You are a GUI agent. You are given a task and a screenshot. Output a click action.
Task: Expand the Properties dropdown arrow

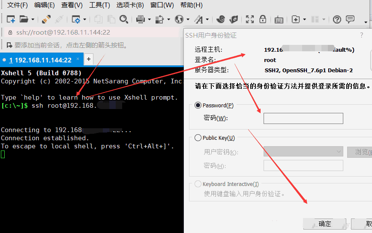pyautogui.click(x=85, y=19)
